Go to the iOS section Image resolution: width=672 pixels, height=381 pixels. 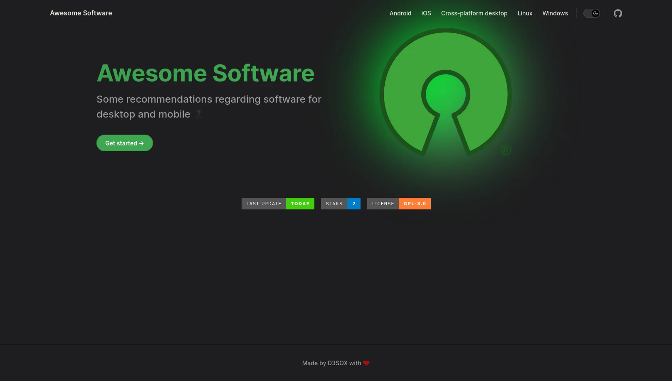tap(426, 13)
